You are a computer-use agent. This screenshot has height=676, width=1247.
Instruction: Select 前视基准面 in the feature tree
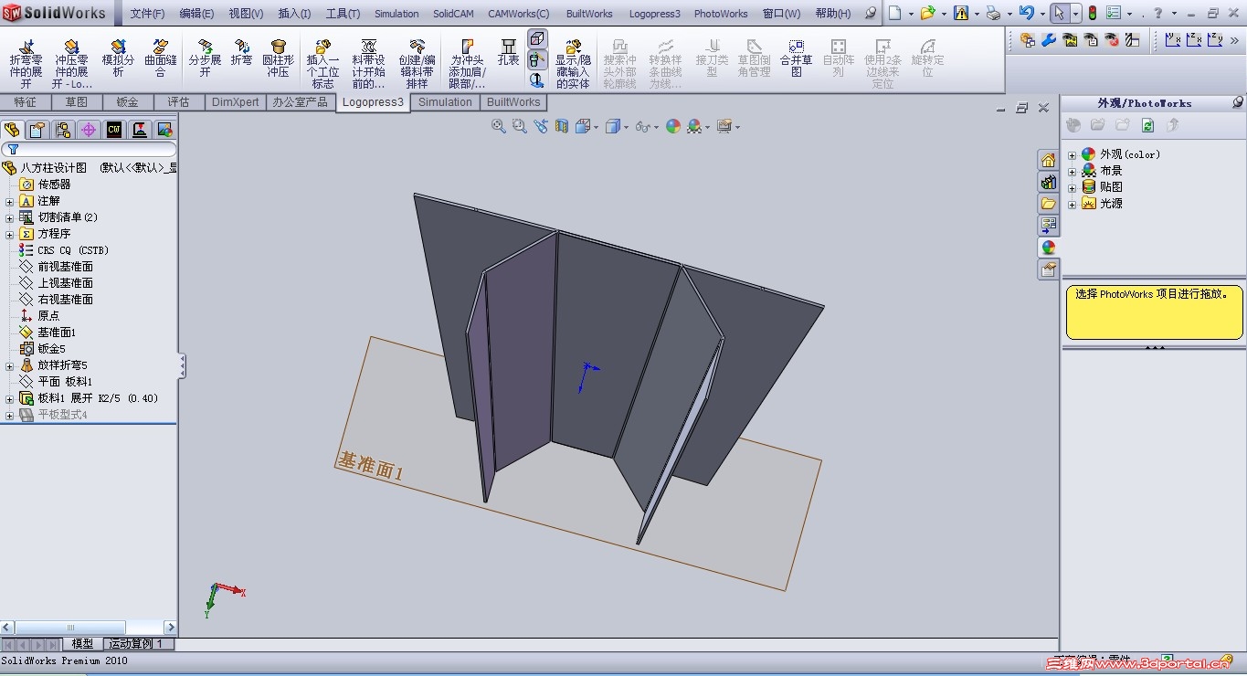pos(65,267)
